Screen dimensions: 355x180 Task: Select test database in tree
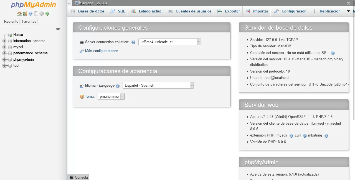click(16, 66)
